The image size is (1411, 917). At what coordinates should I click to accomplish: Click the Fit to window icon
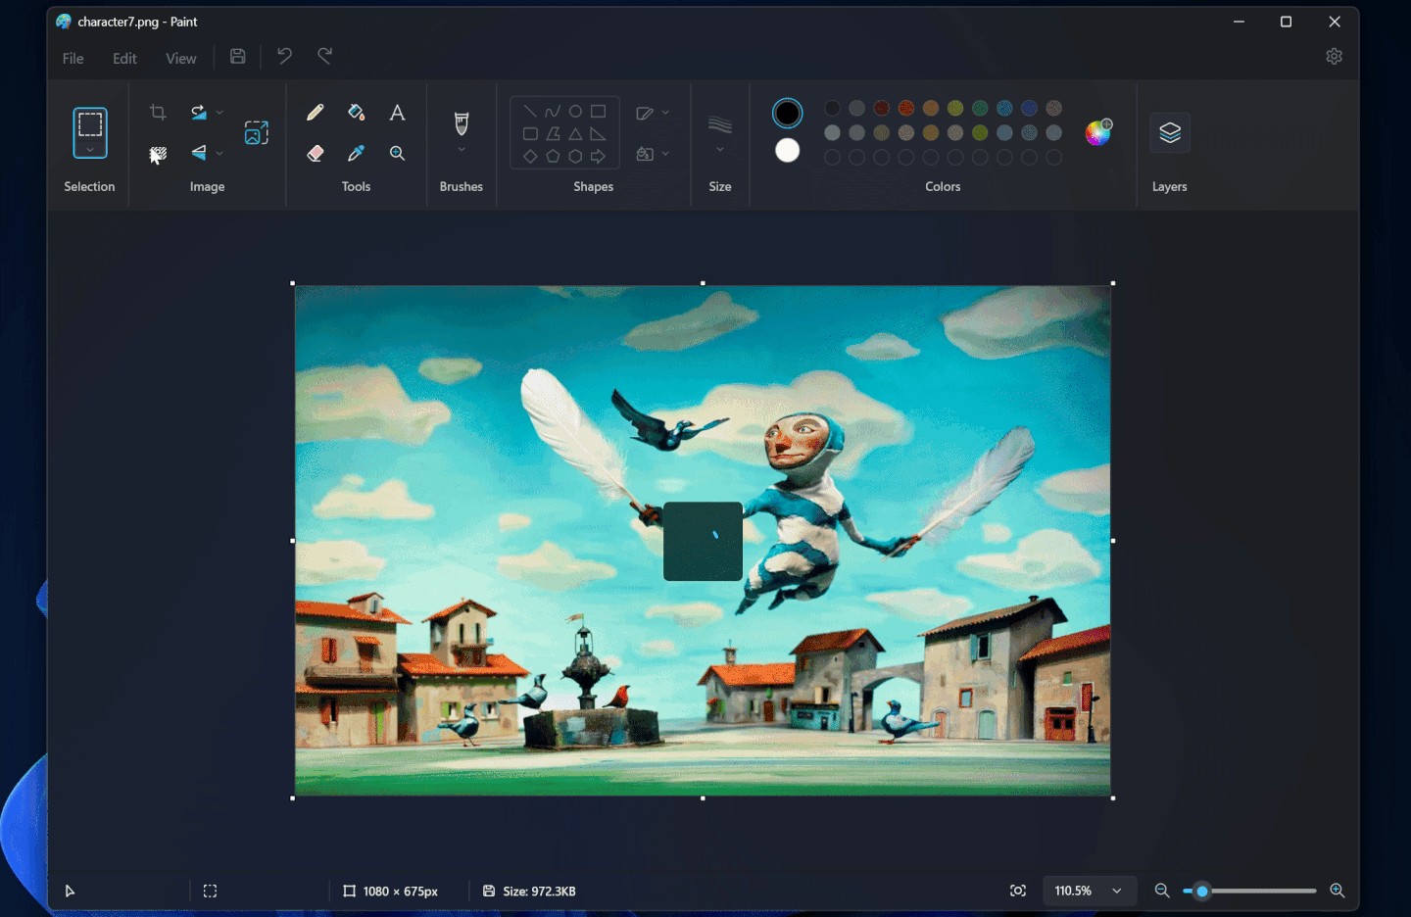pyautogui.click(x=1018, y=891)
